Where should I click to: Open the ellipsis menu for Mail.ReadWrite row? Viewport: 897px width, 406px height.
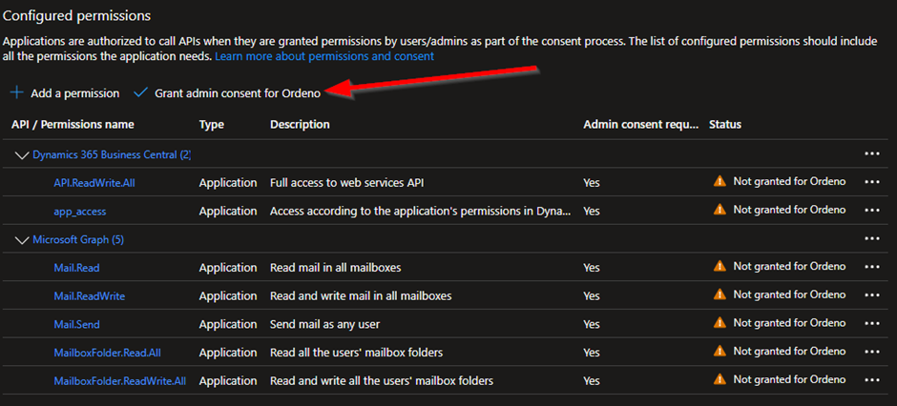872,295
